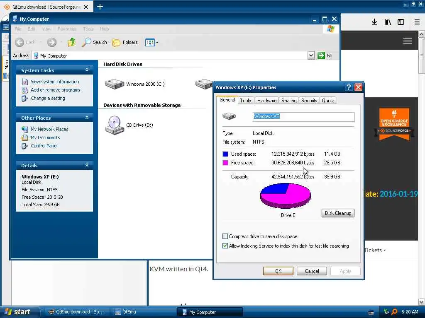Screen dimensions: 425x318
Task: Click OK in Properties dialog
Action: pos(278,271)
